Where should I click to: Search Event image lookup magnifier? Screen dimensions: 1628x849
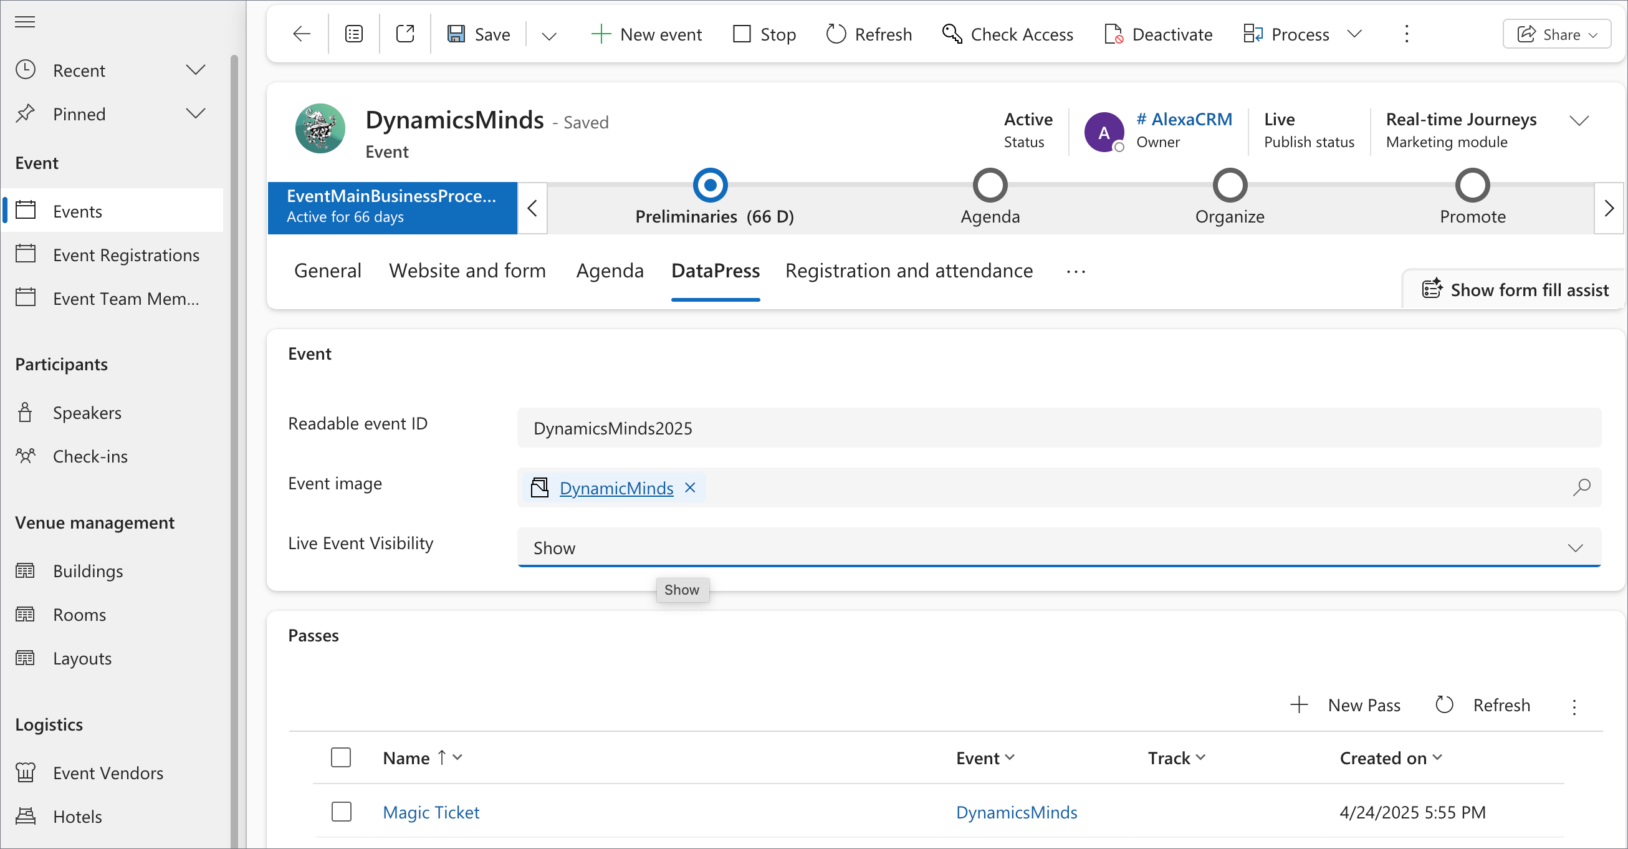click(x=1581, y=487)
